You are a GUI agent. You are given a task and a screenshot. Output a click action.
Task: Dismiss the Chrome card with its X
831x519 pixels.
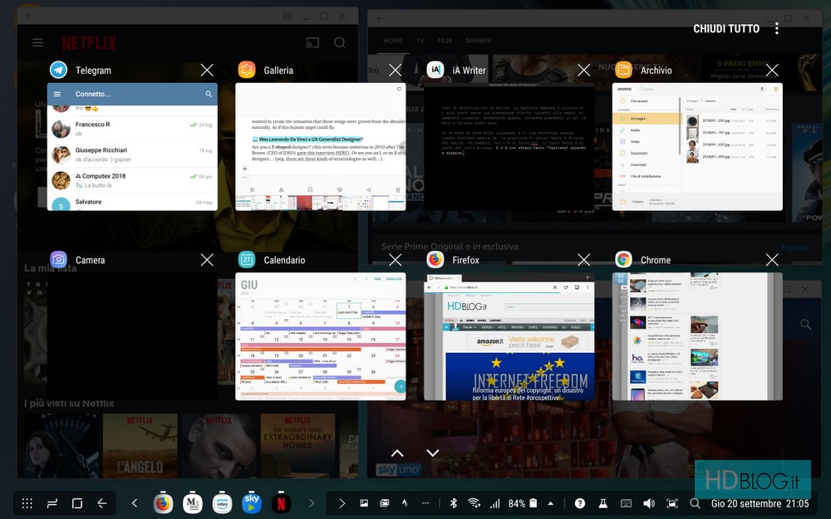pos(772,259)
